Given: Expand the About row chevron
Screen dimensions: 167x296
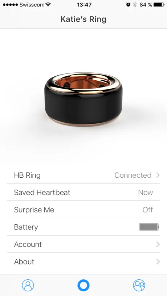Looking at the screenshot, I should 158,262.
